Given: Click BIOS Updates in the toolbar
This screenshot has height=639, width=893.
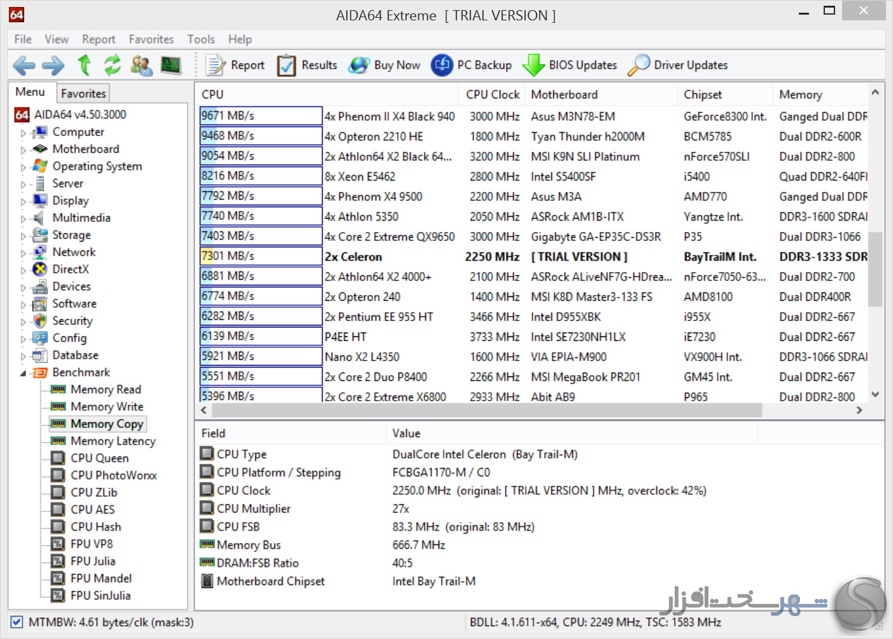Looking at the screenshot, I should click(570, 65).
